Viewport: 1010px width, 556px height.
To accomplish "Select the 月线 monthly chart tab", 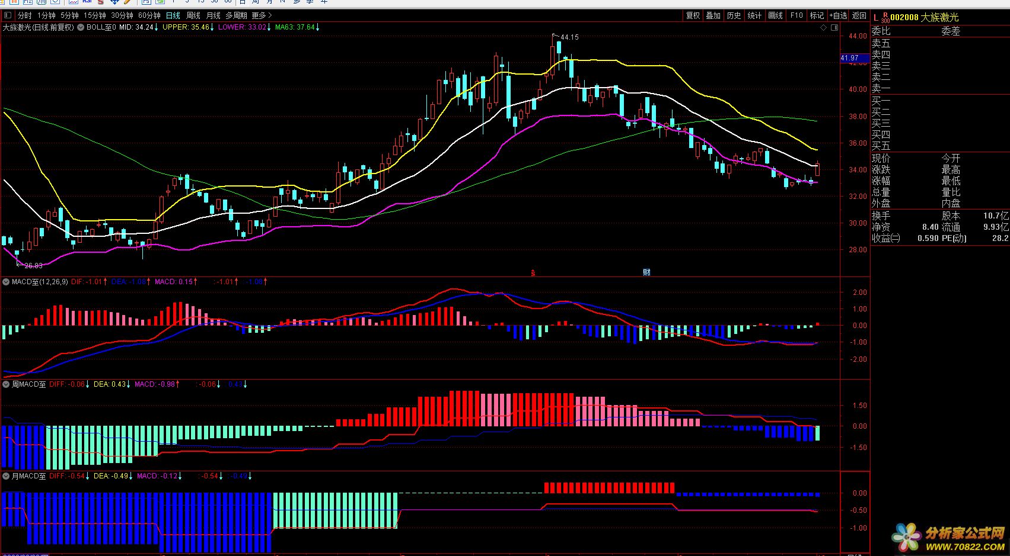I will point(213,15).
